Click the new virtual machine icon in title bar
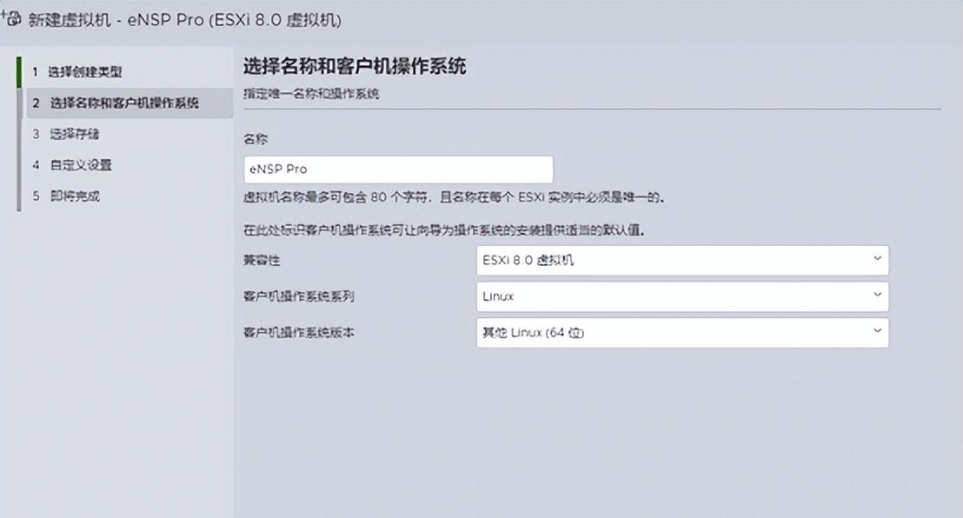 pyautogui.click(x=12, y=19)
